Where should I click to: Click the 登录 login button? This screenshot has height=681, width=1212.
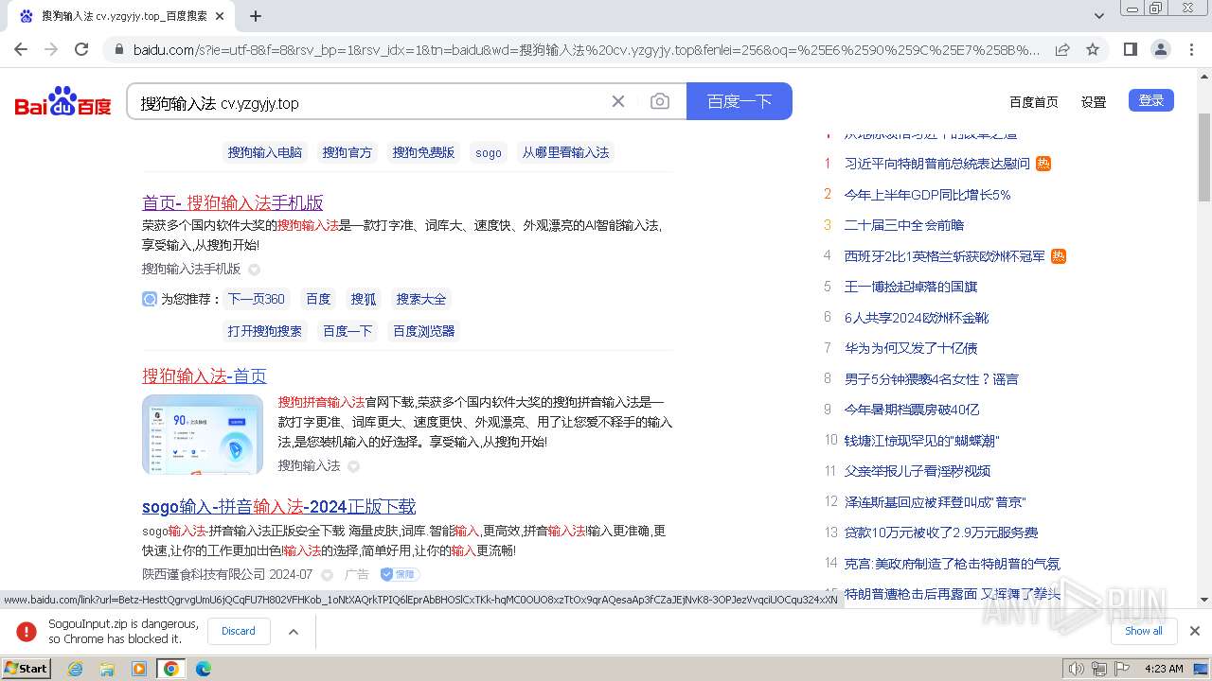(1151, 100)
